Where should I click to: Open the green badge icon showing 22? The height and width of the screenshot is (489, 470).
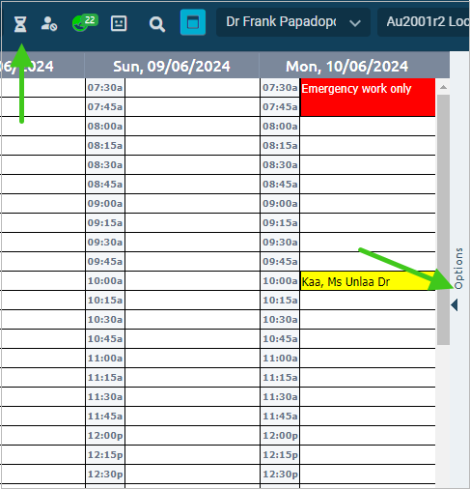pyautogui.click(x=85, y=23)
